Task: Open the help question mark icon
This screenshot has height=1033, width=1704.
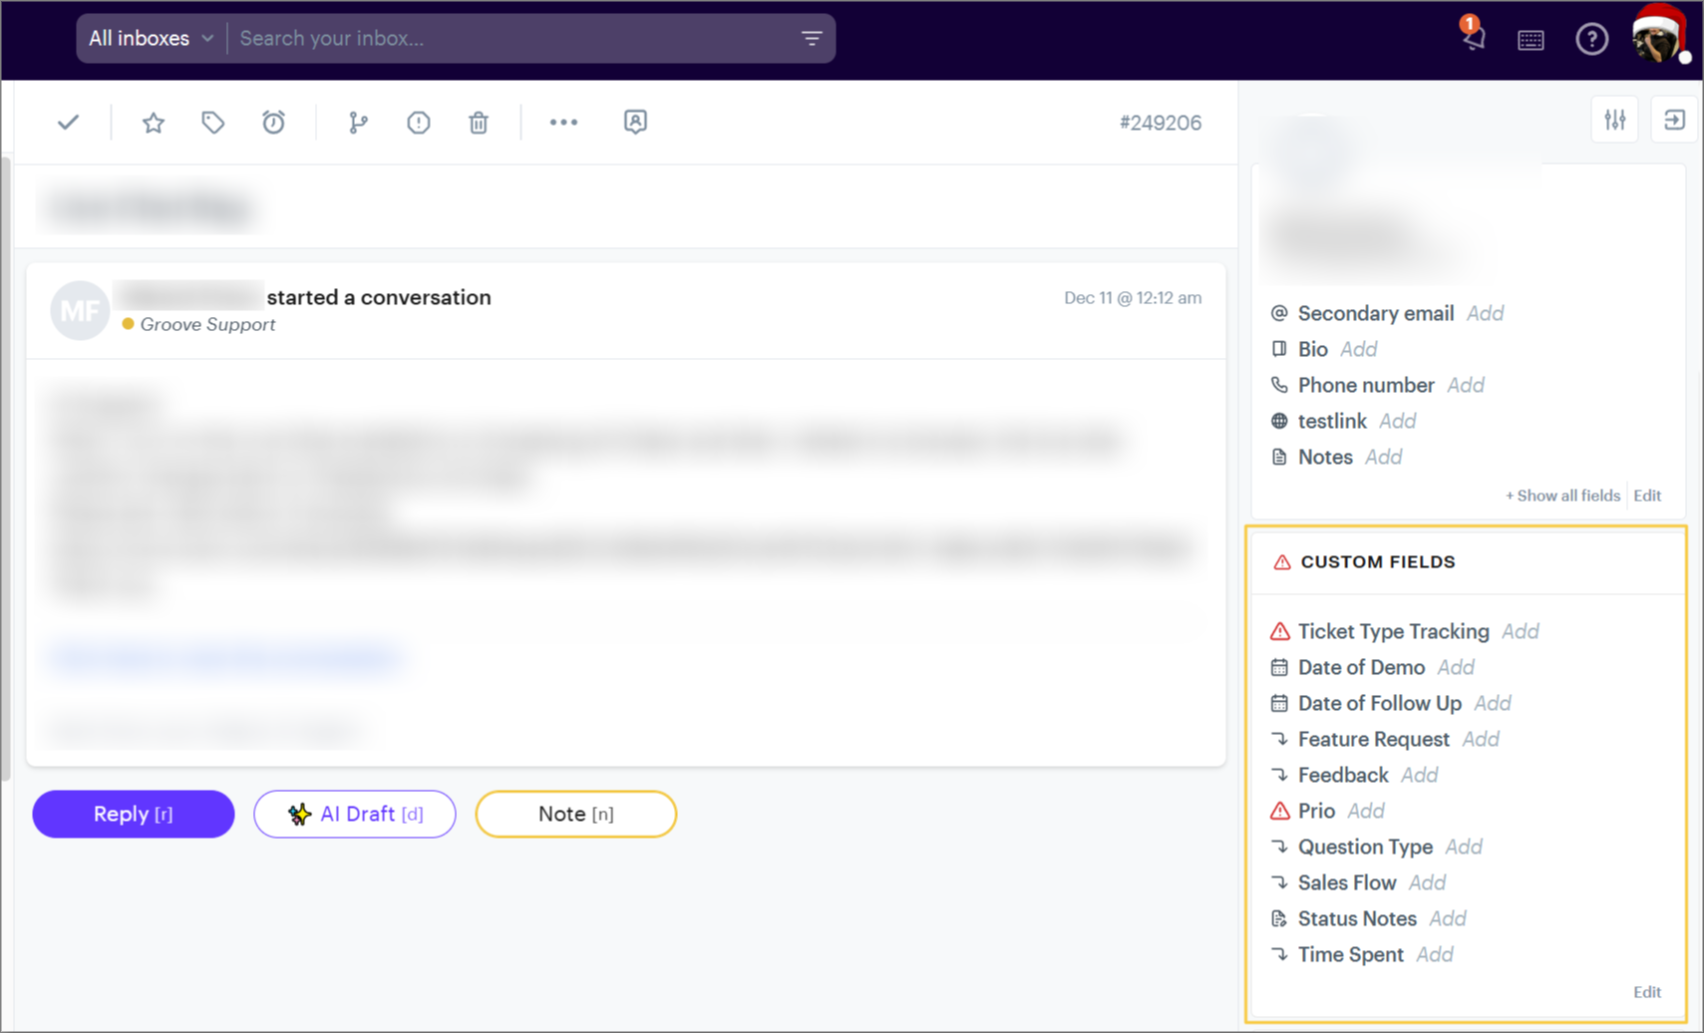Action: (x=1591, y=39)
